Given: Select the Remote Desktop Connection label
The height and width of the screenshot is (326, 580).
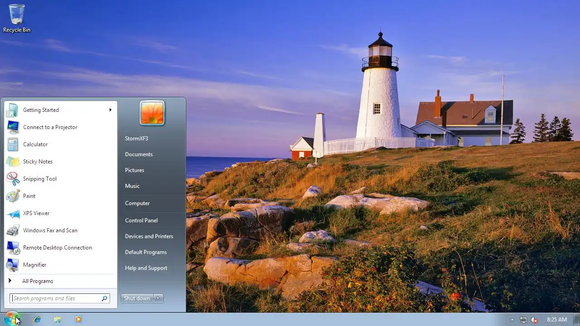Looking at the screenshot, I should [58, 248].
